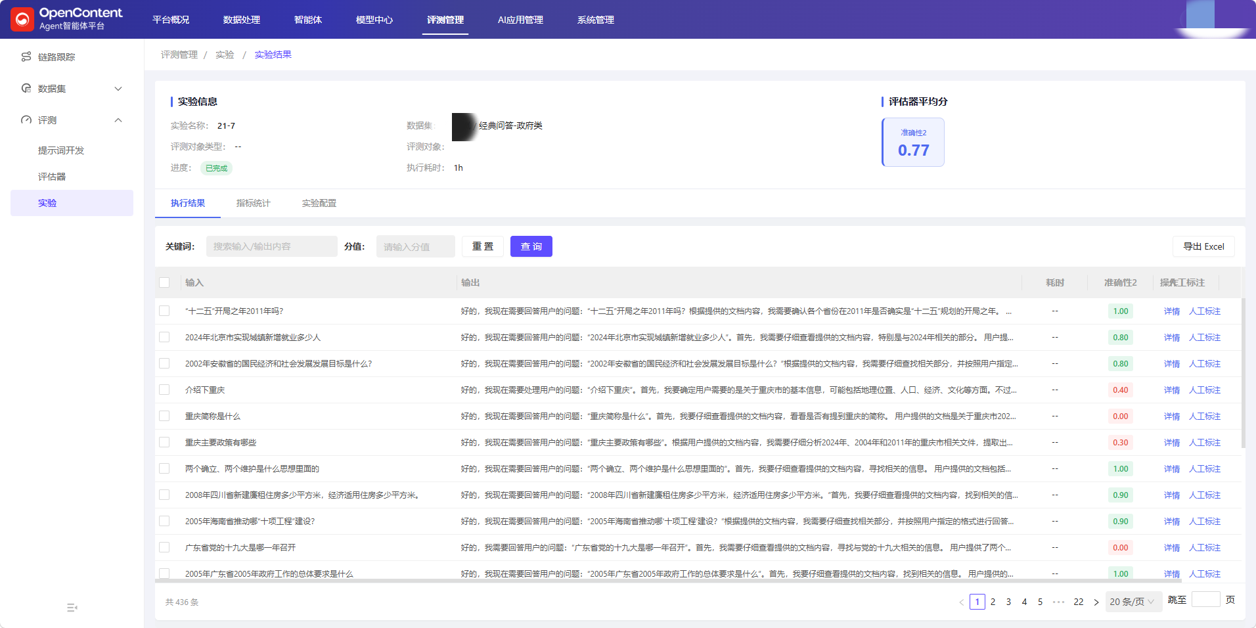This screenshot has height=628, width=1256.
Task: Click the 准确性2 score card 0.77
Action: [x=913, y=143]
